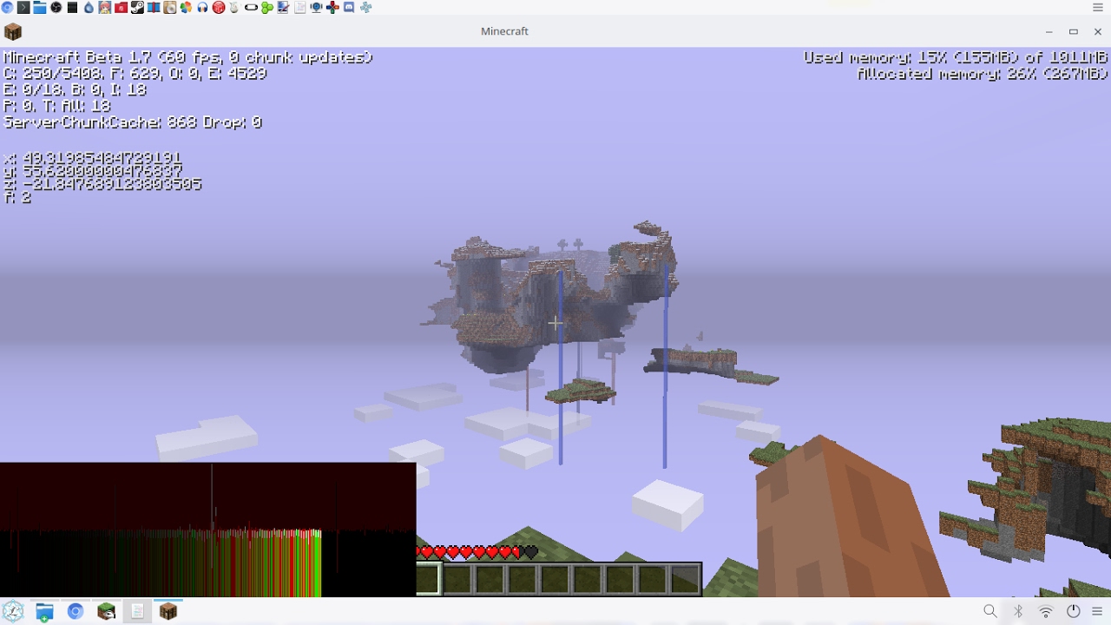1111x625 pixels.
Task: Switch to grass block launcher in taskbar
Action: pyautogui.click(x=106, y=611)
